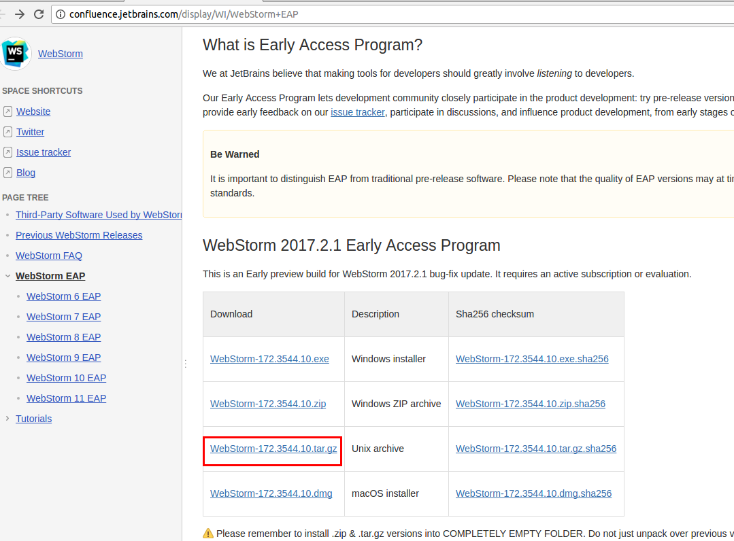Click external link icon beside Website
Screen dimensions: 734x541
pyautogui.click(x=7, y=111)
